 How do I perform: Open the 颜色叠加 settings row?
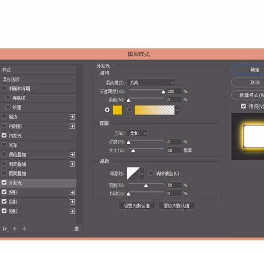pyautogui.click(x=38, y=154)
